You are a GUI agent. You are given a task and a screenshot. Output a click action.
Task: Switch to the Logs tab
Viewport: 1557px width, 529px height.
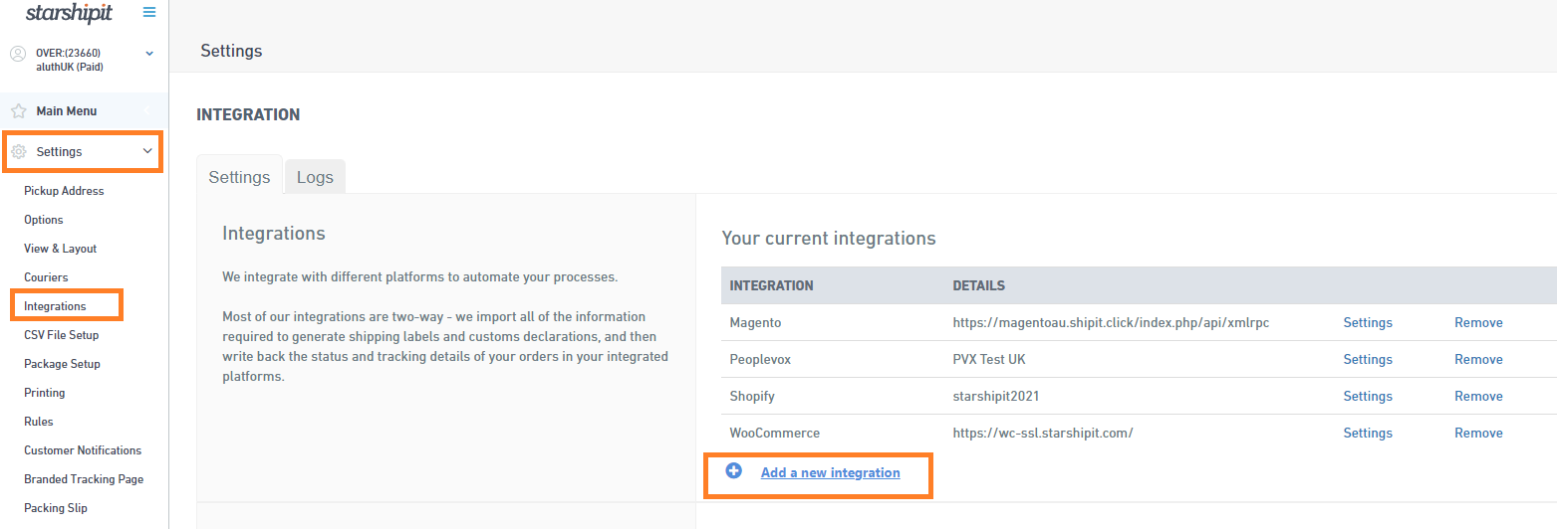tap(315, 177)
